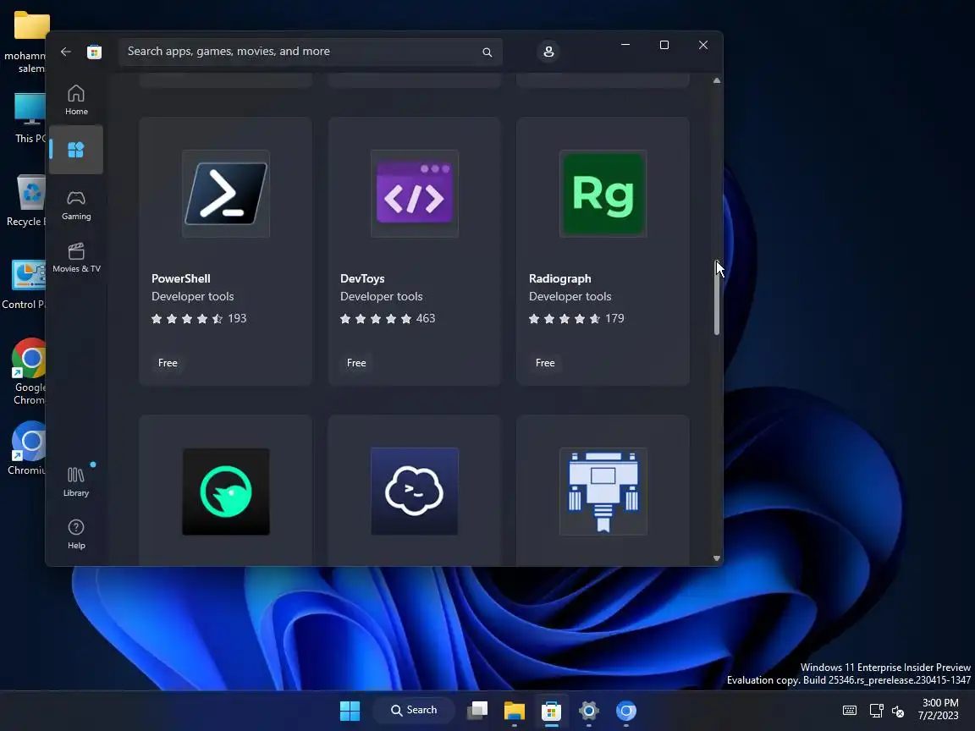Viewport: 975px width, 731px height.
Task: Open the user account profile icon
Action: coord(548,52)
